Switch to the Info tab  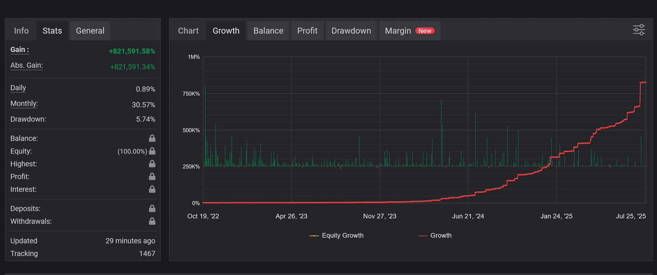(x=21, y=30)
